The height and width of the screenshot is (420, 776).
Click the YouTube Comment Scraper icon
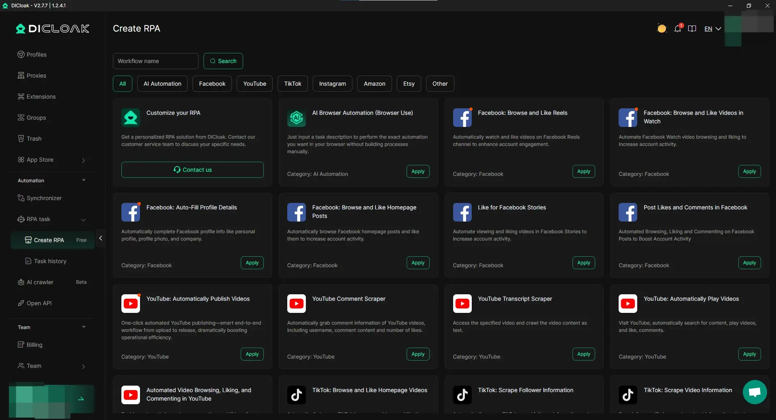point(297,304)
